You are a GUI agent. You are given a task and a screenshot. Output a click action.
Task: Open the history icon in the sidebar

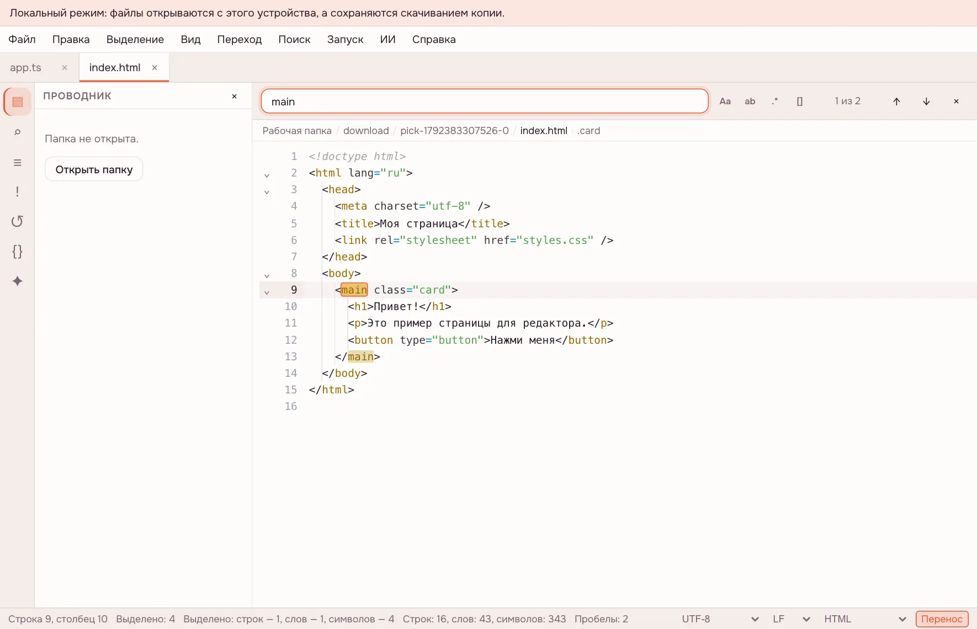point(18,221)
